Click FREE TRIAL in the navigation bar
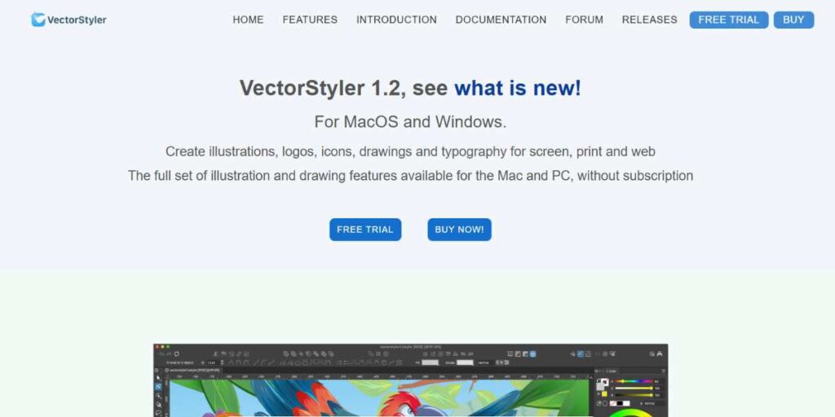This screenshot has height=417, width=835. tap(729, 20)
